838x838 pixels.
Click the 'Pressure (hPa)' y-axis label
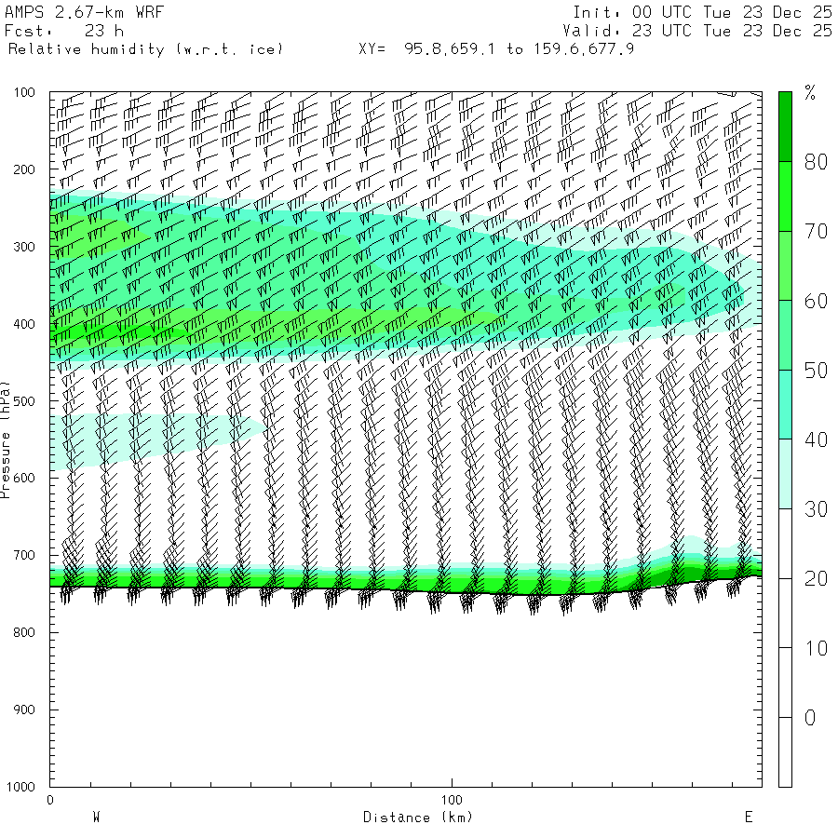(6, 438)
